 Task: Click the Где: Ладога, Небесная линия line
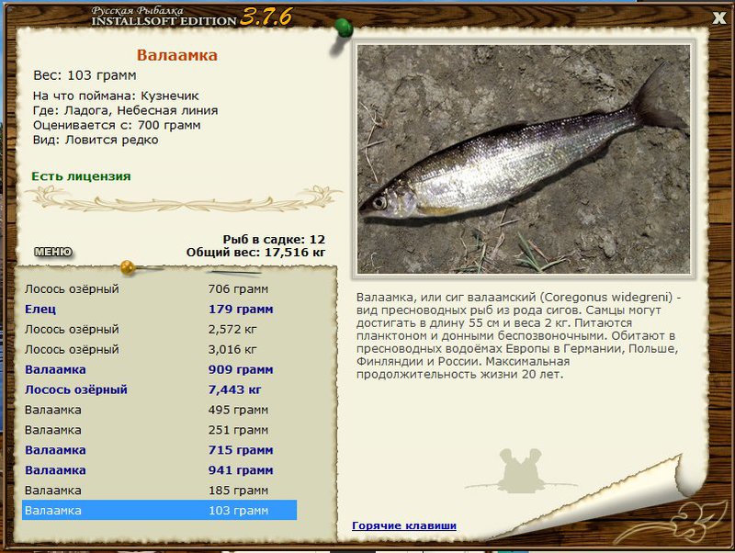pos(125,110)
